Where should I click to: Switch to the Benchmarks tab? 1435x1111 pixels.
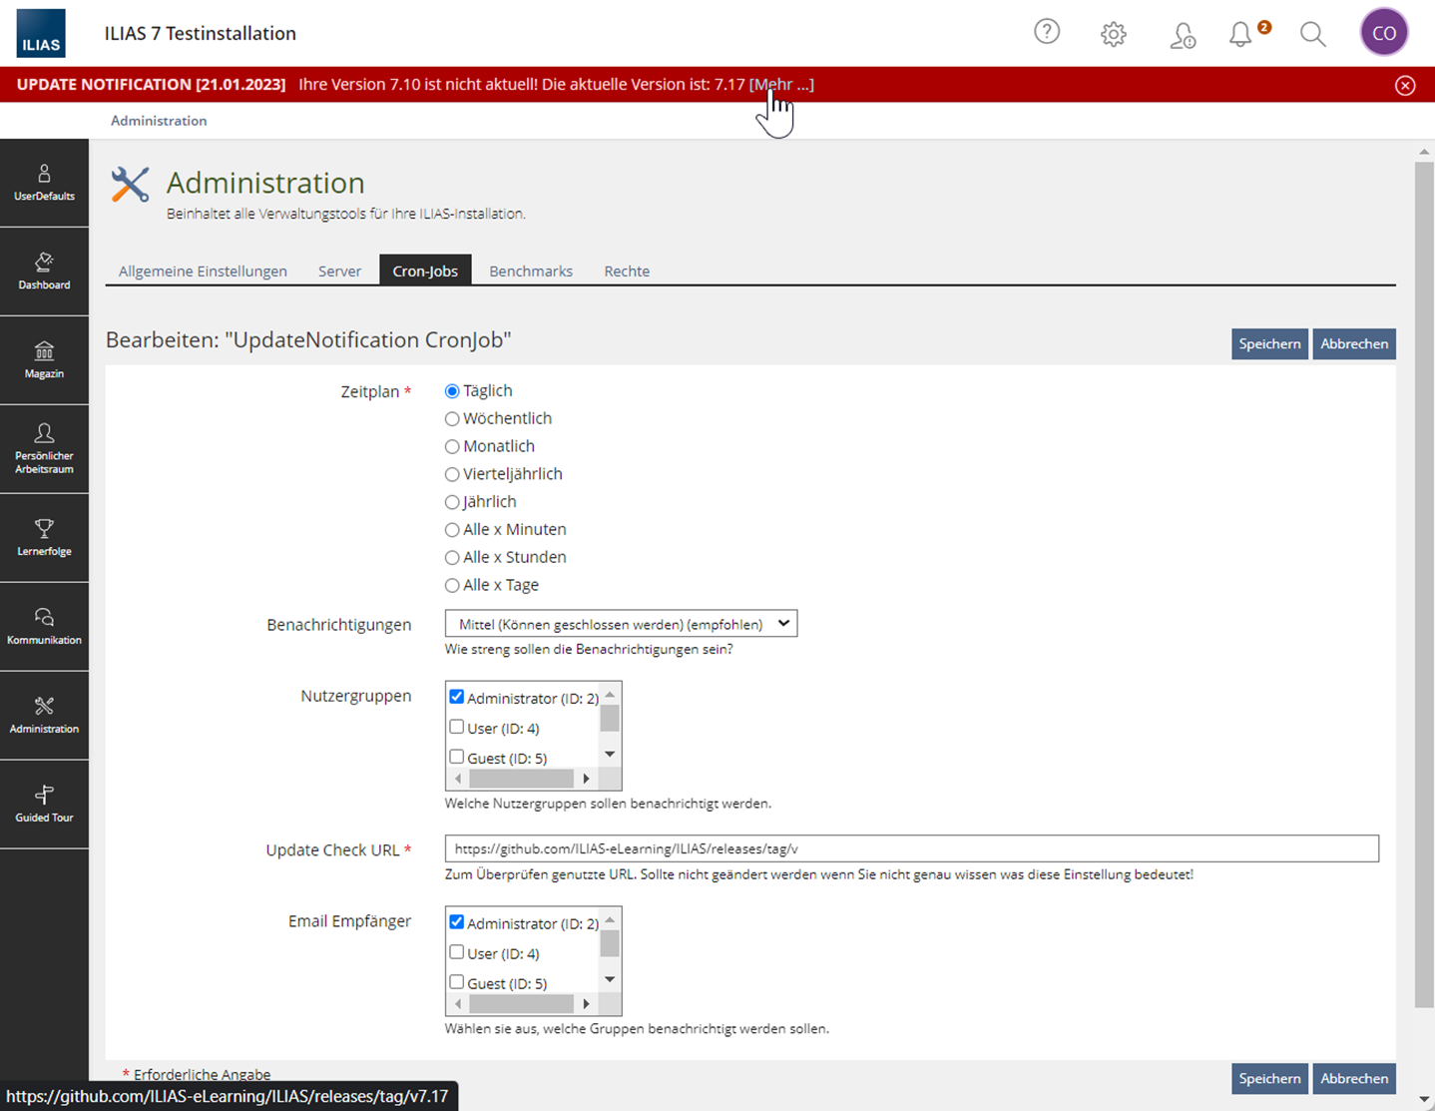pos(530,271)
